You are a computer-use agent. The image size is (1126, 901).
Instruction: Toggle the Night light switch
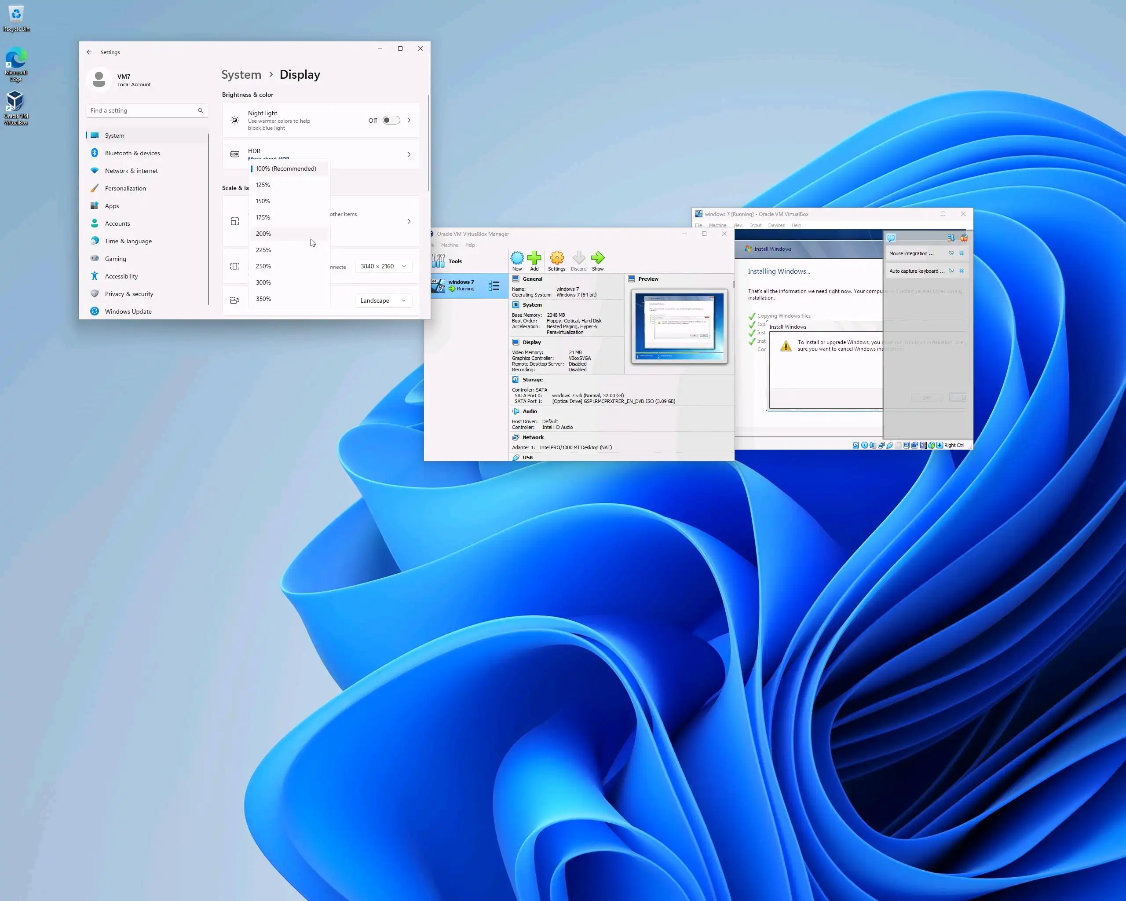[x=391, y=120]
